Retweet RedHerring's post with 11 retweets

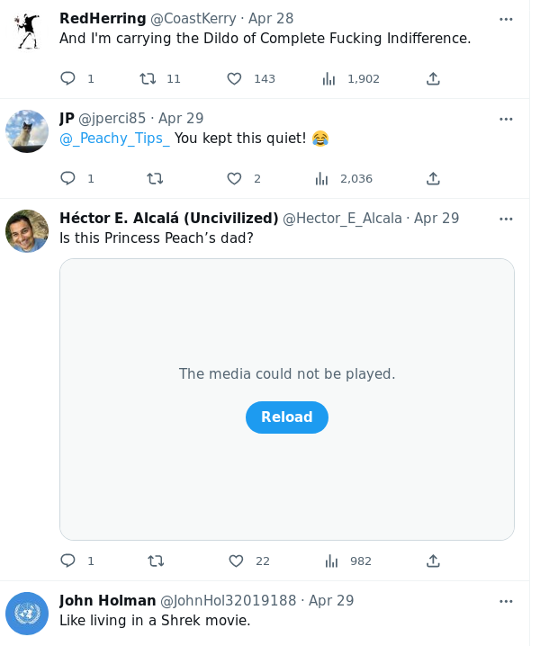(148, 78)
